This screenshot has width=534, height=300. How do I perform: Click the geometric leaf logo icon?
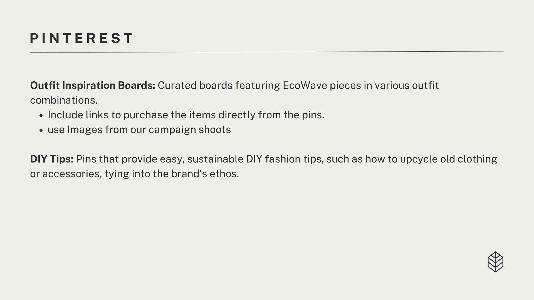click(495, 262)
